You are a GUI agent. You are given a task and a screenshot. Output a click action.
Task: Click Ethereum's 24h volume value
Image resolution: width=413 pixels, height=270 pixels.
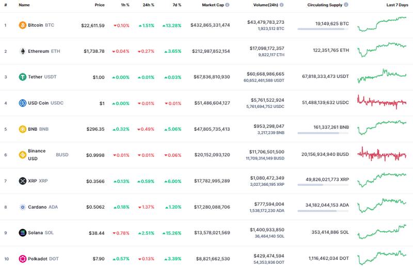pos(263,48)
